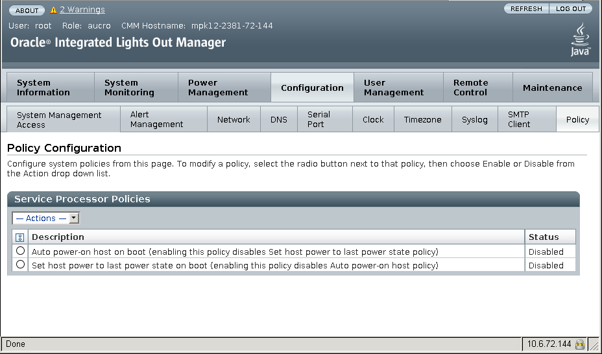Switch to the Syslog sub-tab
Screen dimensions: 602x354
tap(475, 120)
